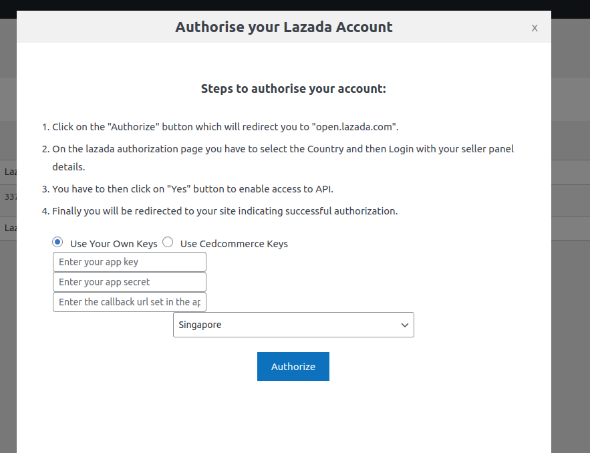Screen dimensions: 590x453
Task: Focus the callback url input field
Action: click(130, 302)
